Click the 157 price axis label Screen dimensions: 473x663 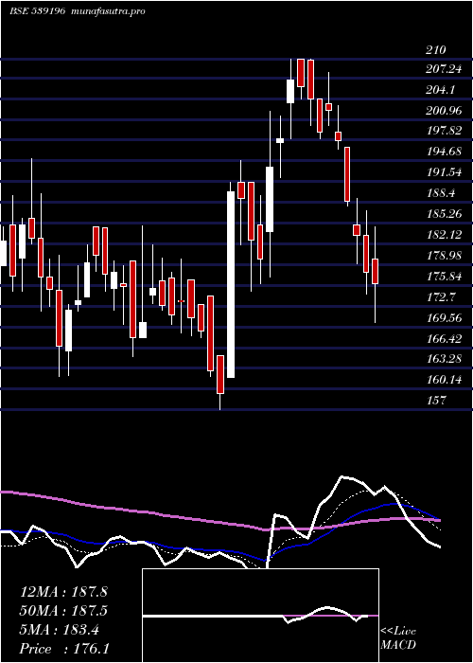(x=436, y=400)
